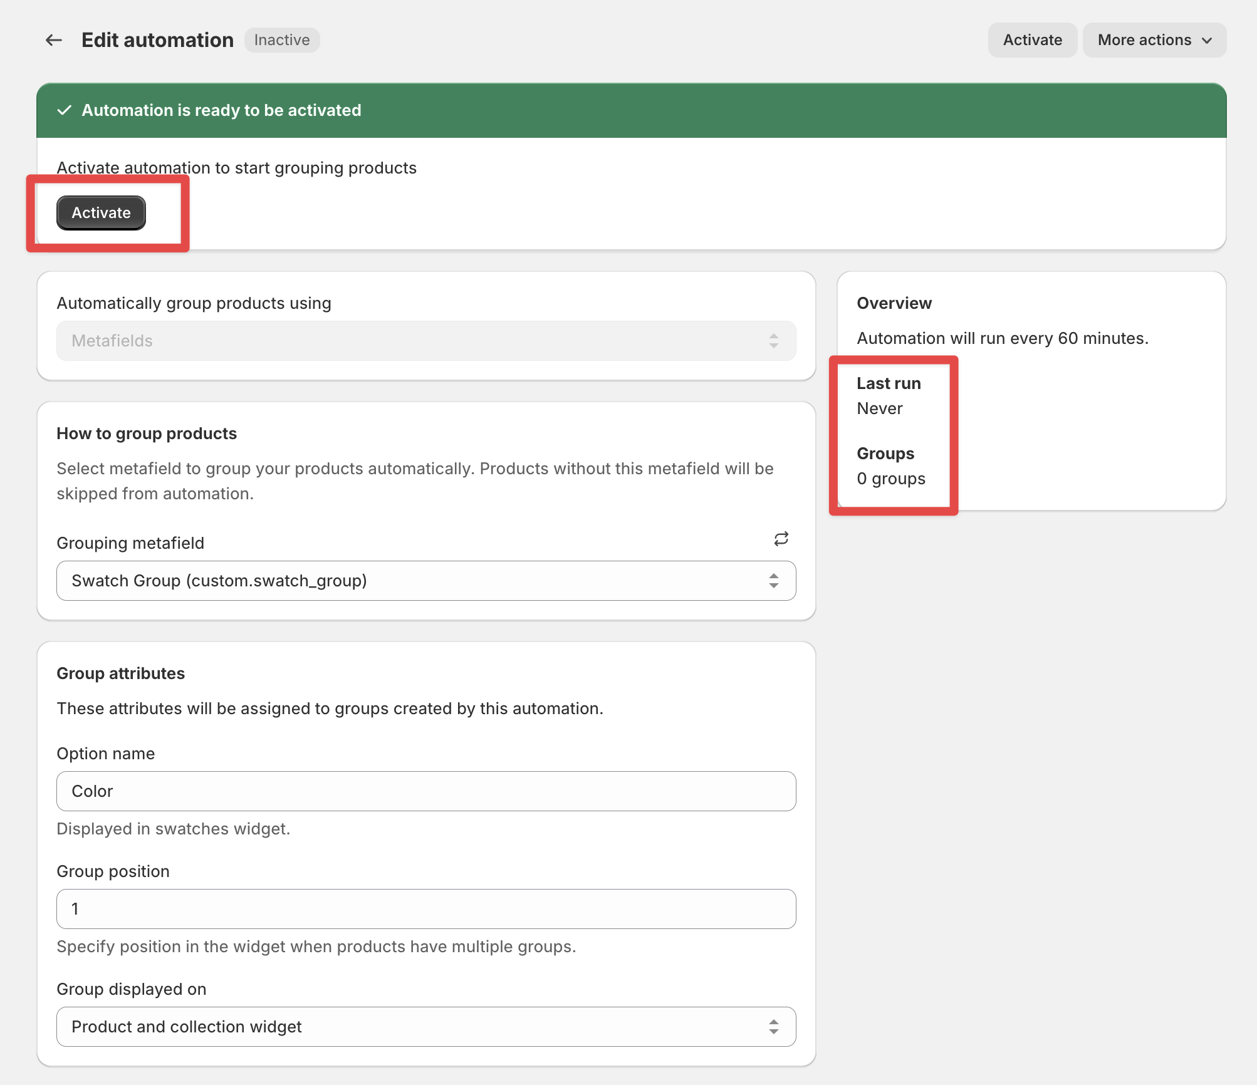The height and width of the screenshot is (1085, 1257).
Task: Click the 0 groups count text
Action: pos(890,479)
